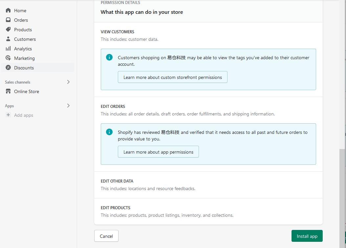This screenshot has height=248, width=346.
Task: Click the Analytics bar chart icon
Action: (x=8, y=48)
